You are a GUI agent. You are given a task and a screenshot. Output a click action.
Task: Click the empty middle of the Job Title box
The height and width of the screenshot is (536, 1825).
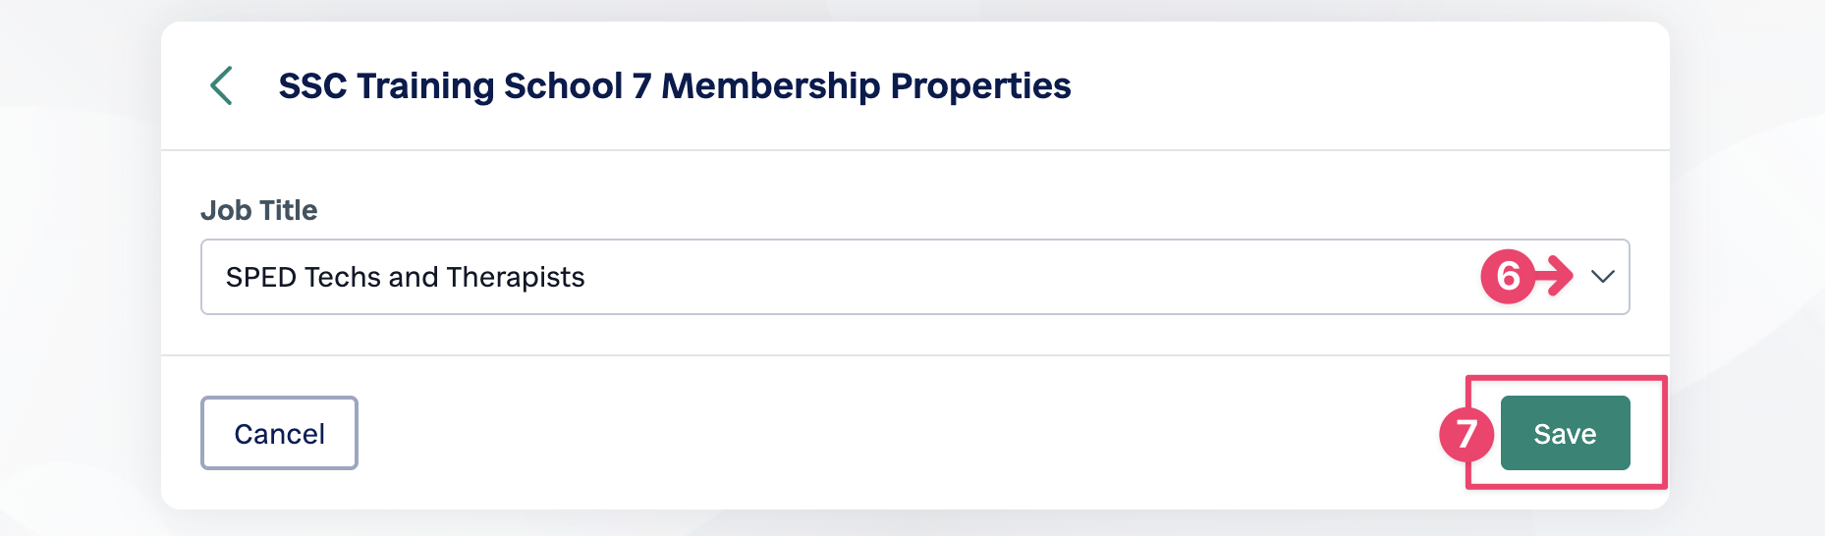pos(1031,277)
